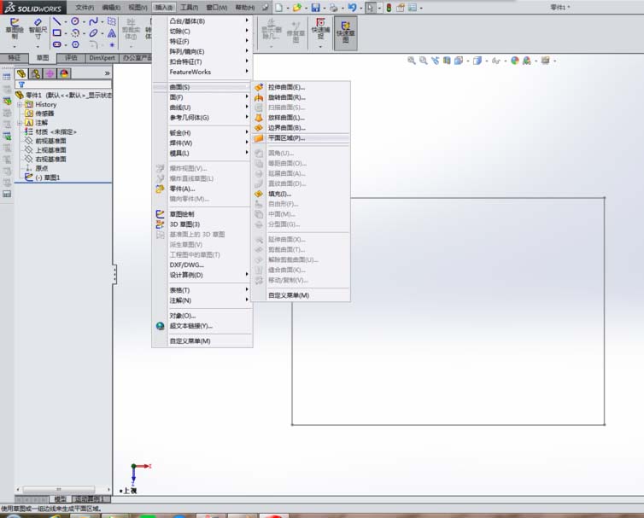This screenshot has height=518, width=644.
Task: Select the Text sketch tool
Action: [112, 32]
